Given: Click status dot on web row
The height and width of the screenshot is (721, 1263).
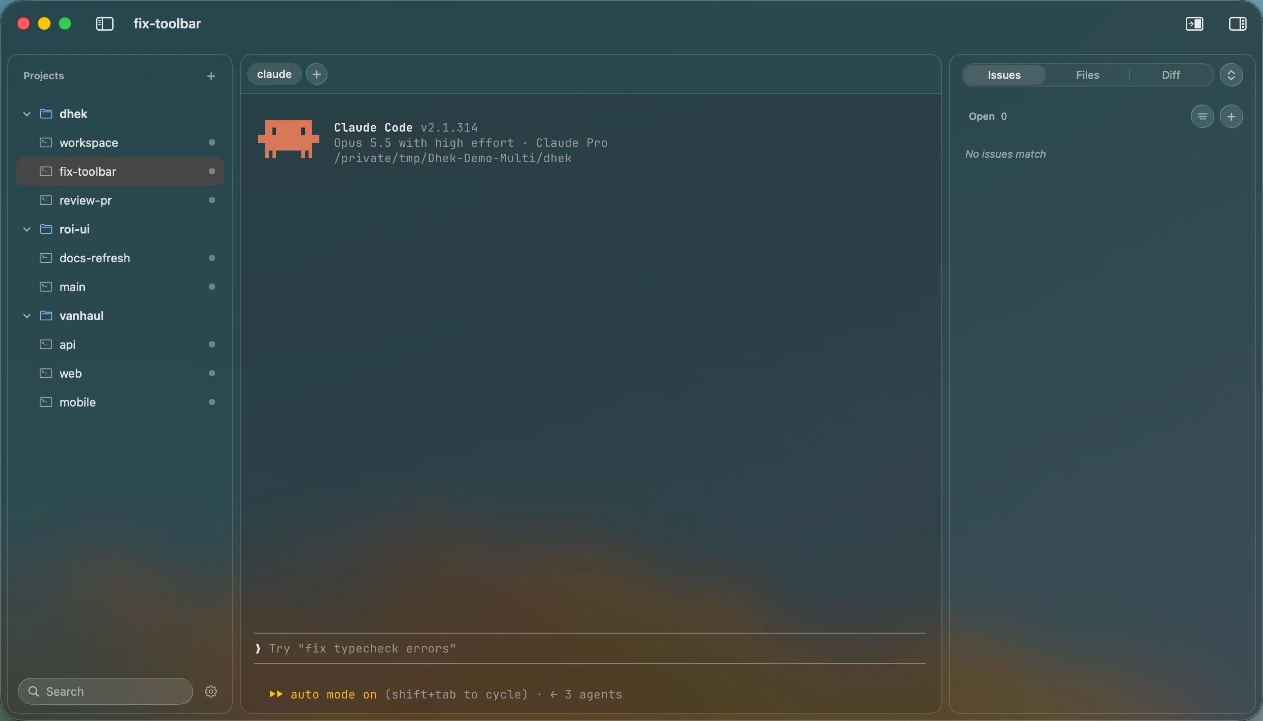Looking at the screenshot, I should pyautogui.click(x=212, y=373).
